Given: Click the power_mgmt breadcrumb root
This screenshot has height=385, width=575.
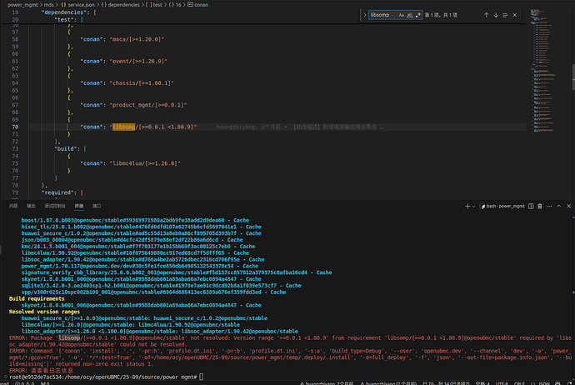Looking at the screenshot, I should pyautogui.click(x=23, y=4).
